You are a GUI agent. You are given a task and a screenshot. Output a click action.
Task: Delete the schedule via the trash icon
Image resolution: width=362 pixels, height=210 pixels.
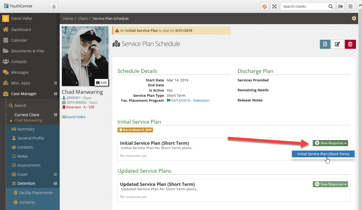350,44
